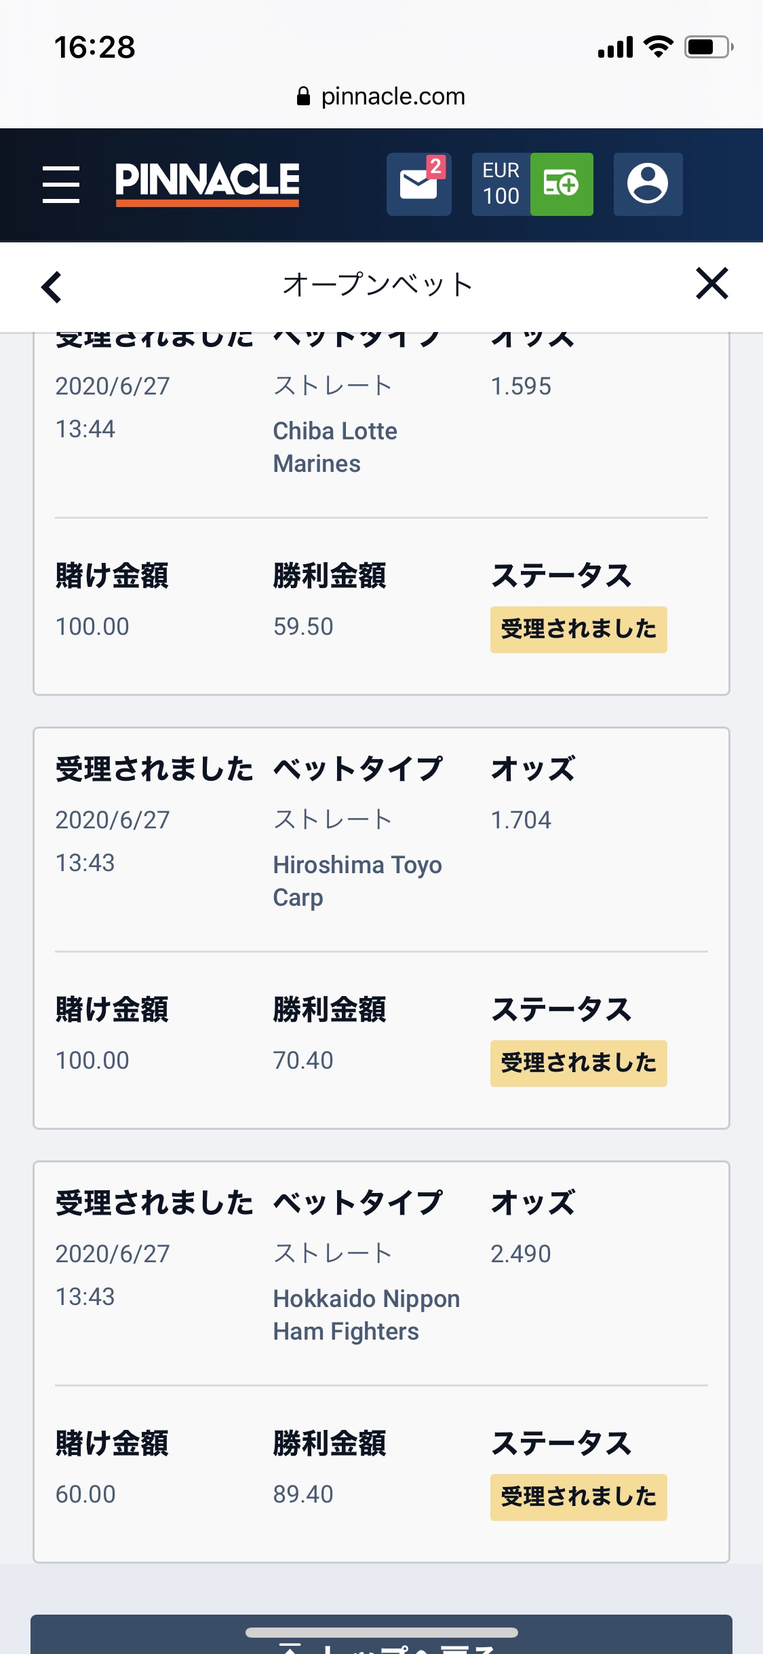Tap the EUR 100 balance display
The image size is (763, 1654).
pos(501,184)
